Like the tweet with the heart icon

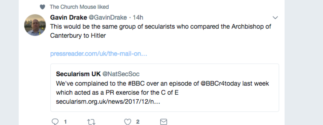pyautogui.click(x=127, y=122)
